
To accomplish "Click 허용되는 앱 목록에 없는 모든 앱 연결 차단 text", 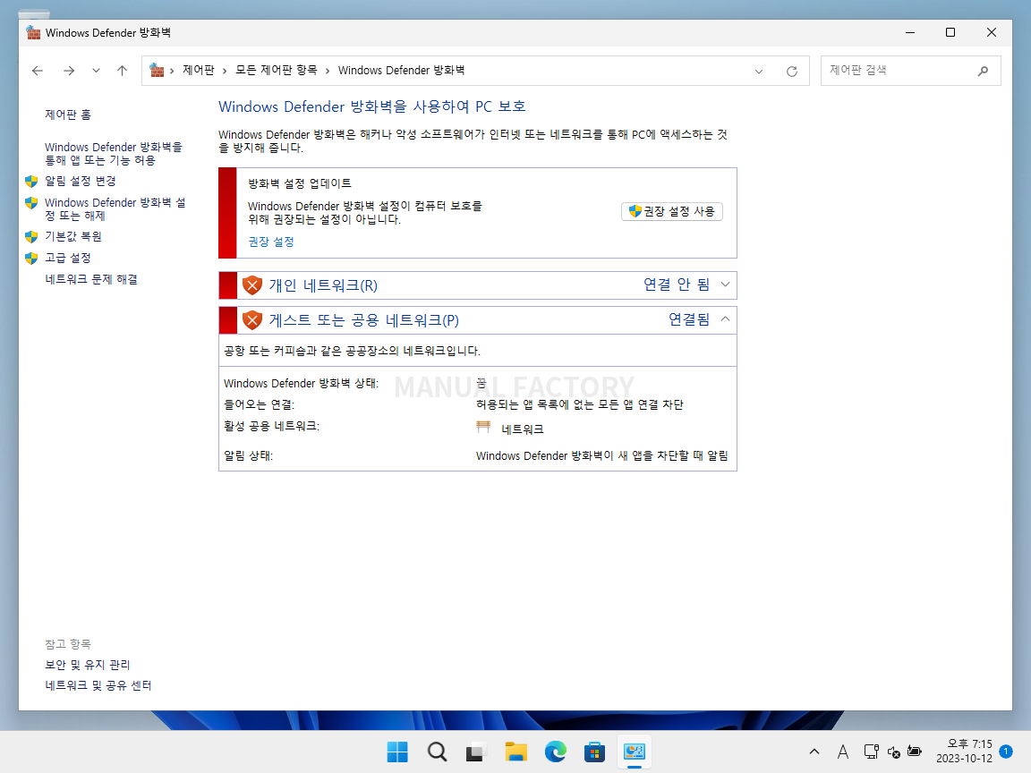I will 579,405.
